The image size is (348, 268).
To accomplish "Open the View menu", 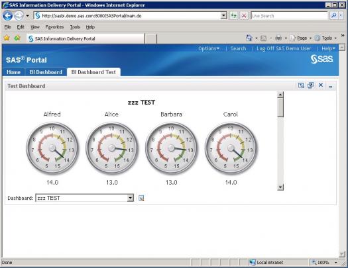I will click(x=35, y=27).
